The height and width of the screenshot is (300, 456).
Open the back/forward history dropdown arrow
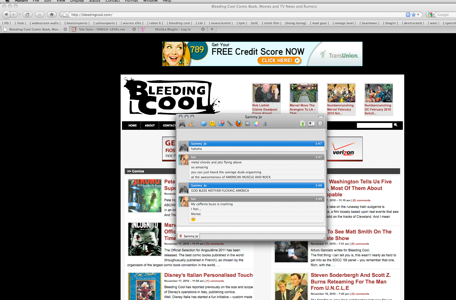click(x=19, y=15)
